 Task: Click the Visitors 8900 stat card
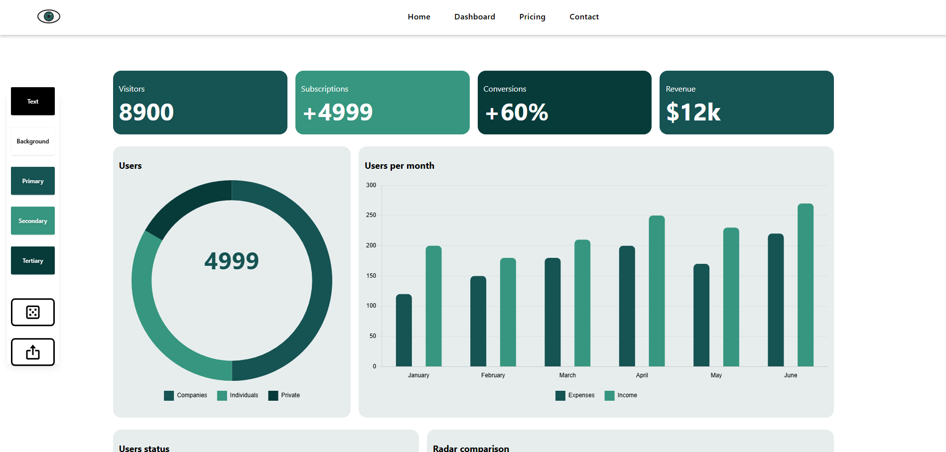pos(200,103)
